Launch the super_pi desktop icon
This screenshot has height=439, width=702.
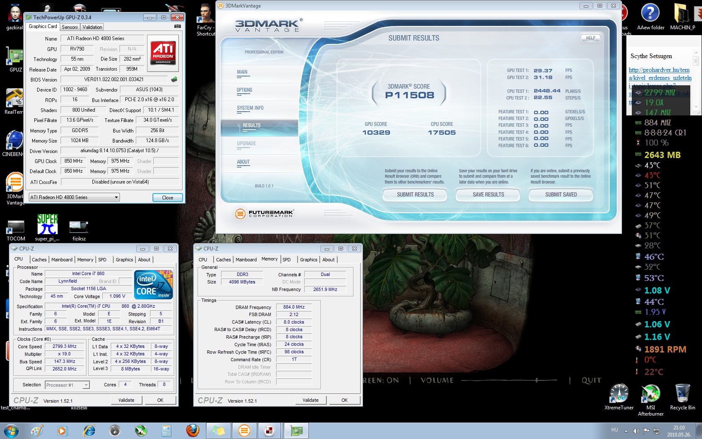click(x=47, y=228)
